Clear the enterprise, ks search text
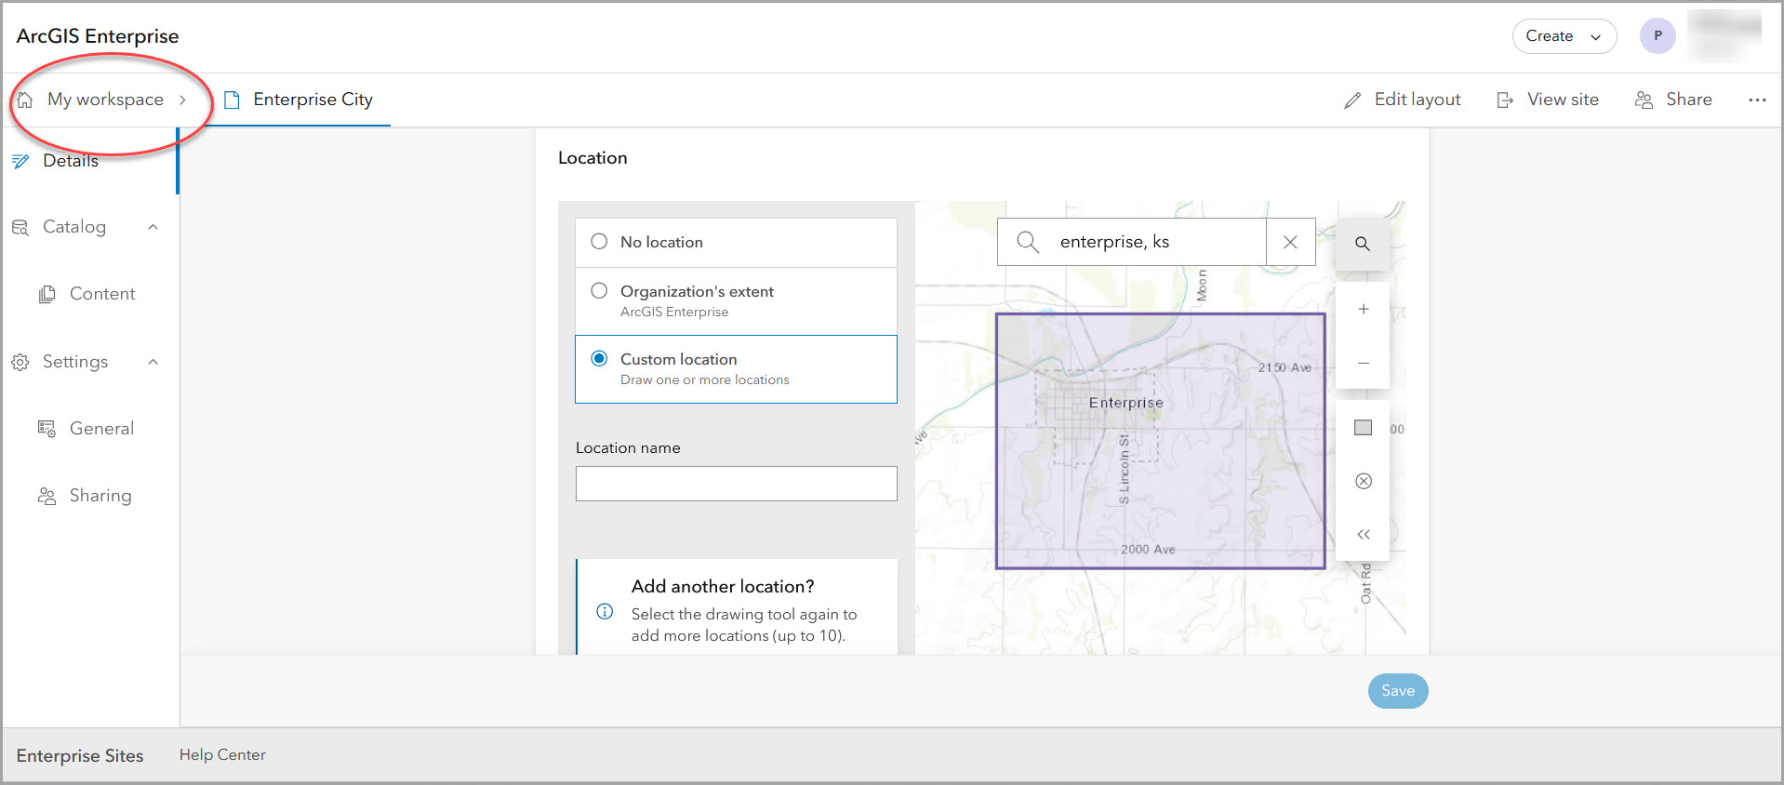Image resolution: width=1784 pixels, height=785 pixels. (x=1290, y=242)
